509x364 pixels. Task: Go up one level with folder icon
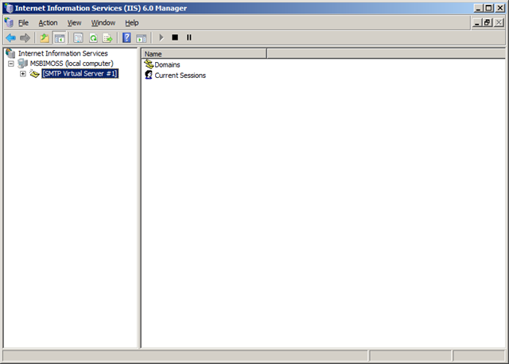(x=45, y=38)
